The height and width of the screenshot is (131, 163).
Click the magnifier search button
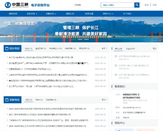point(137,5)
